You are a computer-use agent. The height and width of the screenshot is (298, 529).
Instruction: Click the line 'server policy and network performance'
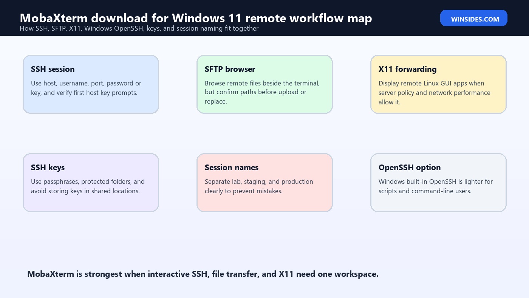pyautogui.click(x=435, y=93)
